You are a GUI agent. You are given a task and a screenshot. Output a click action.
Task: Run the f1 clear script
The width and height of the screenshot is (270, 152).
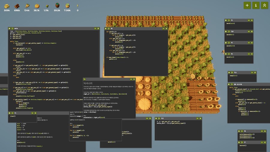[x=9, y=113]
